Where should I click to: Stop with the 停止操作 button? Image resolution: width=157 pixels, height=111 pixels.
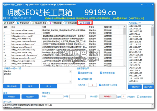coord(30,96)
